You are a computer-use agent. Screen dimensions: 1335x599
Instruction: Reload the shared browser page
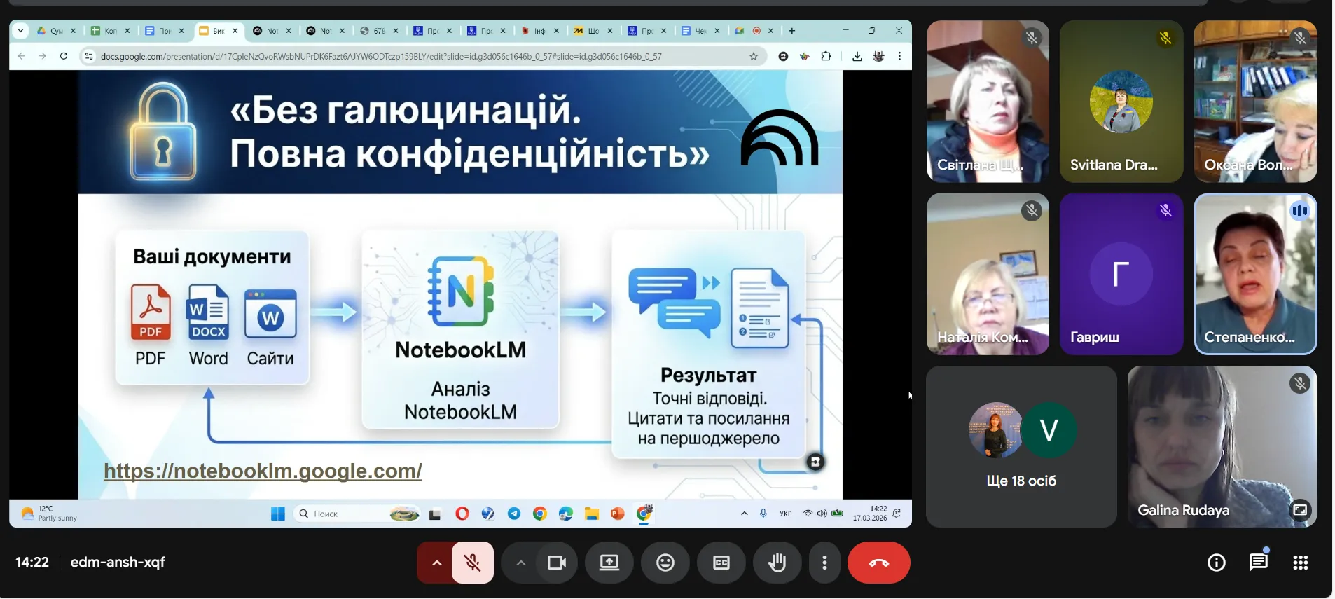click(x=64, y=56)
